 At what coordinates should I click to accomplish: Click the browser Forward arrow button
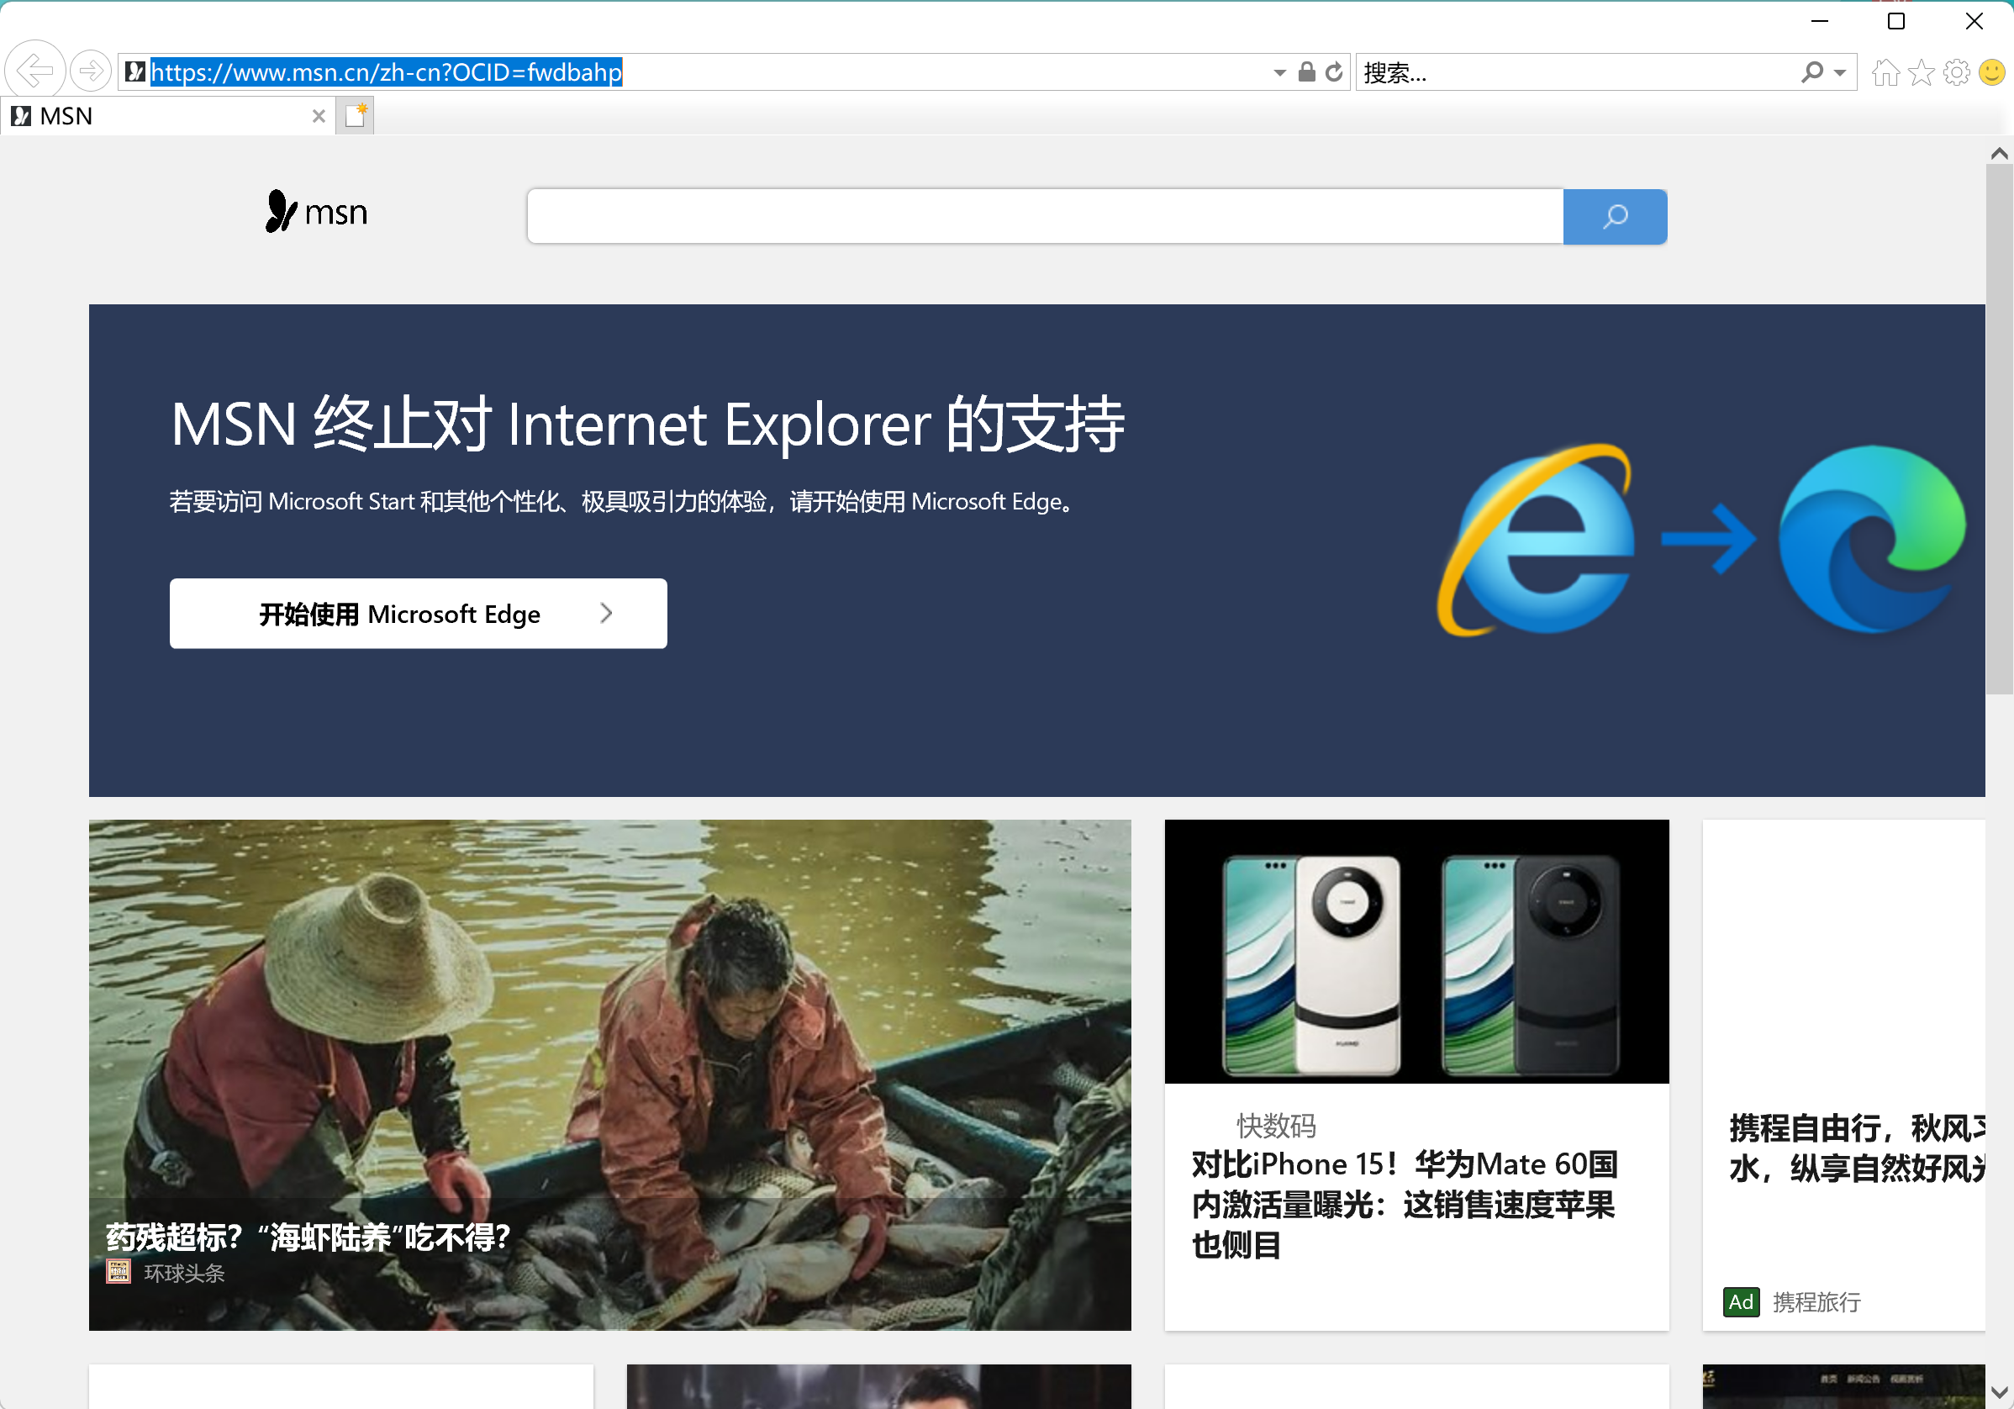89,71
